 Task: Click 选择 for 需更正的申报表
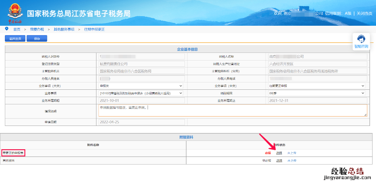[279, 153]
